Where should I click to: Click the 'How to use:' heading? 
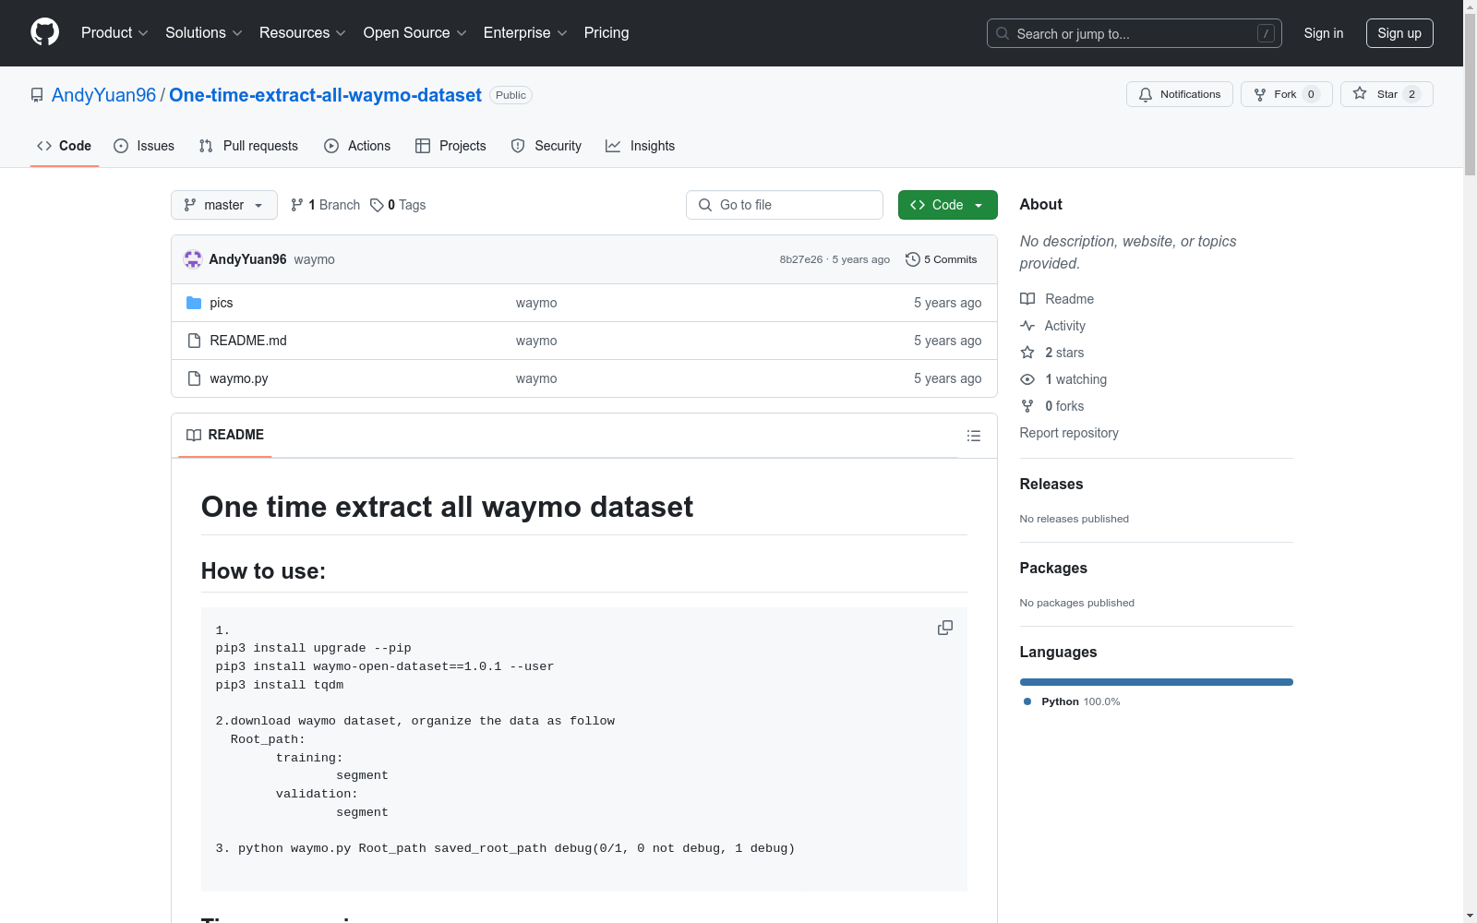[x=263, y=571]
